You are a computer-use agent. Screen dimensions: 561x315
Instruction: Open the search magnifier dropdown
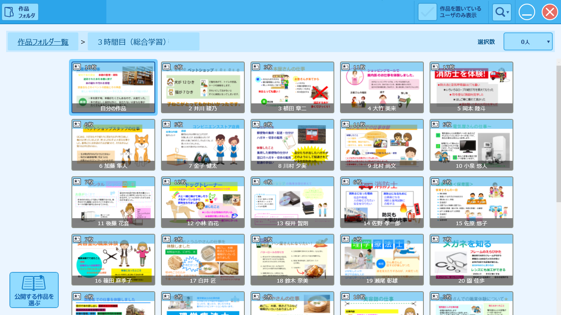pos(502,12)
